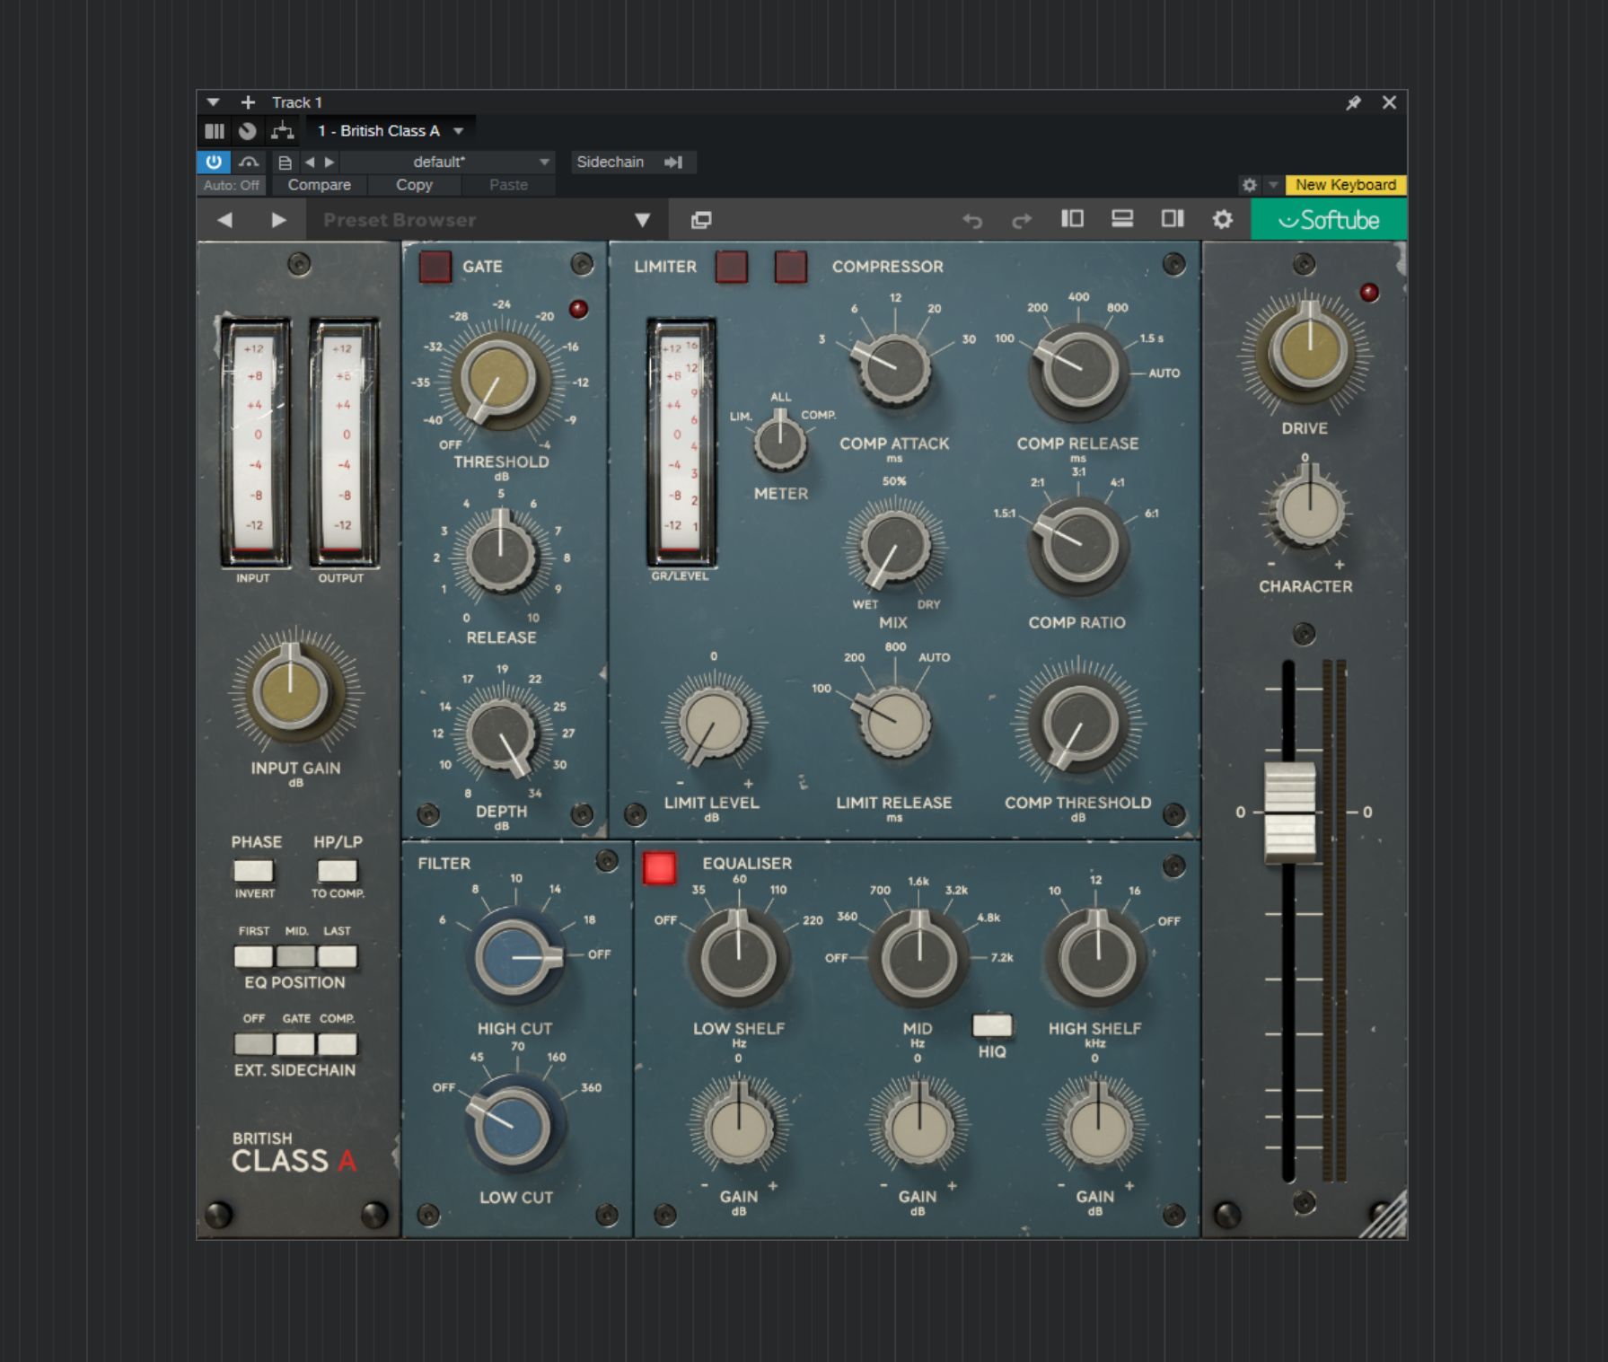The width and height of the screenshot is (1608, 1362).
Task: Click the INPUT GAIN knob
Action: pos(291,690)
